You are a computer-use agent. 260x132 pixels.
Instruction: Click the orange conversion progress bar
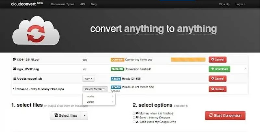(x=188, y=60)
